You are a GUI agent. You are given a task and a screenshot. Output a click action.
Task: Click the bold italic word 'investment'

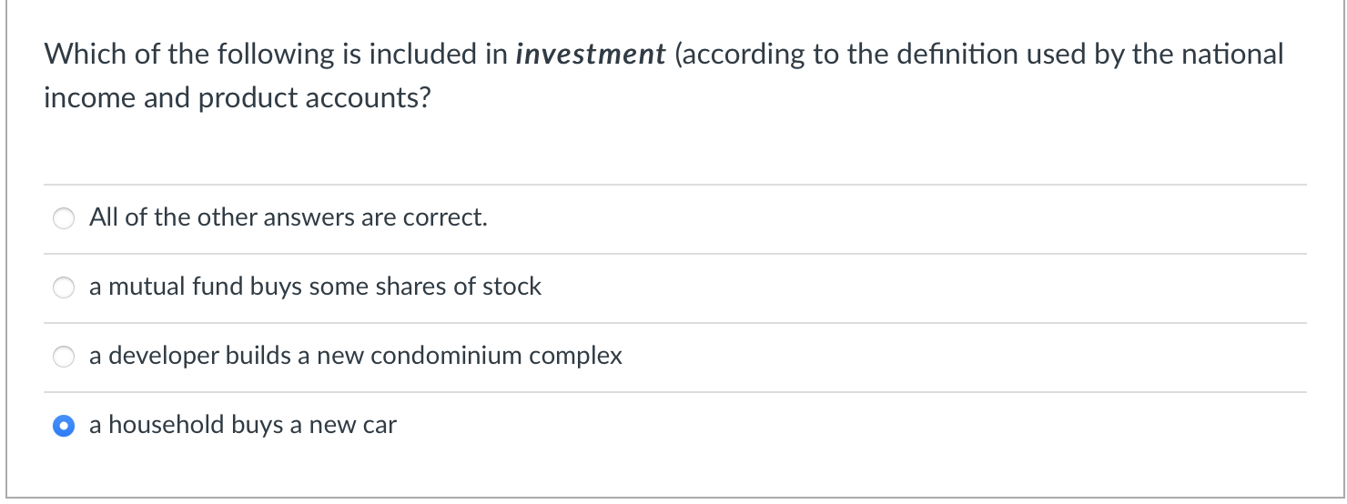(x=591, y=55)
